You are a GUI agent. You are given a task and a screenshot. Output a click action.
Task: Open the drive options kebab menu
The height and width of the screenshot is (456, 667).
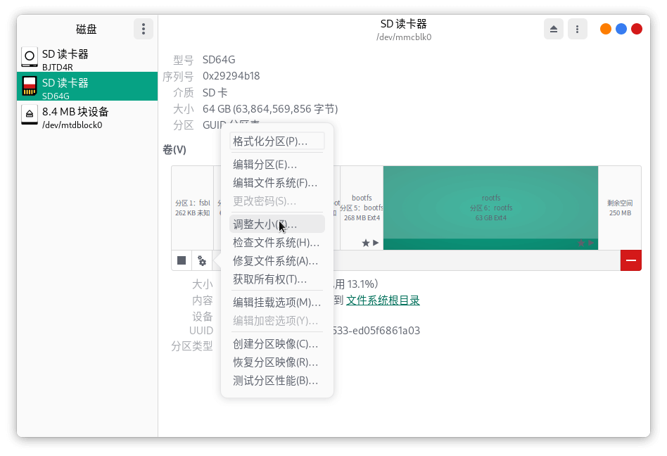(x=577, y=29)
